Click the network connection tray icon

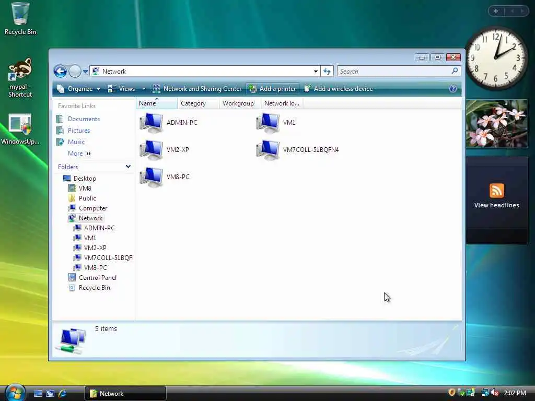(485, 393)
